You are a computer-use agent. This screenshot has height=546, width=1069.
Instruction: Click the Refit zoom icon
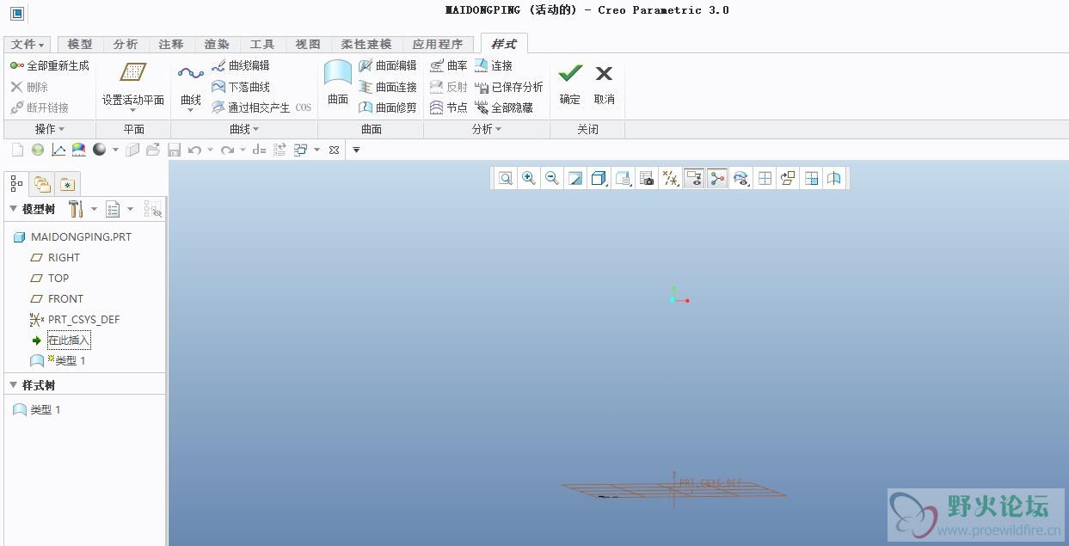506,178
